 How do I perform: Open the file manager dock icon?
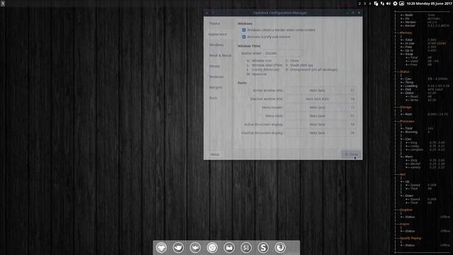(229, 248)
